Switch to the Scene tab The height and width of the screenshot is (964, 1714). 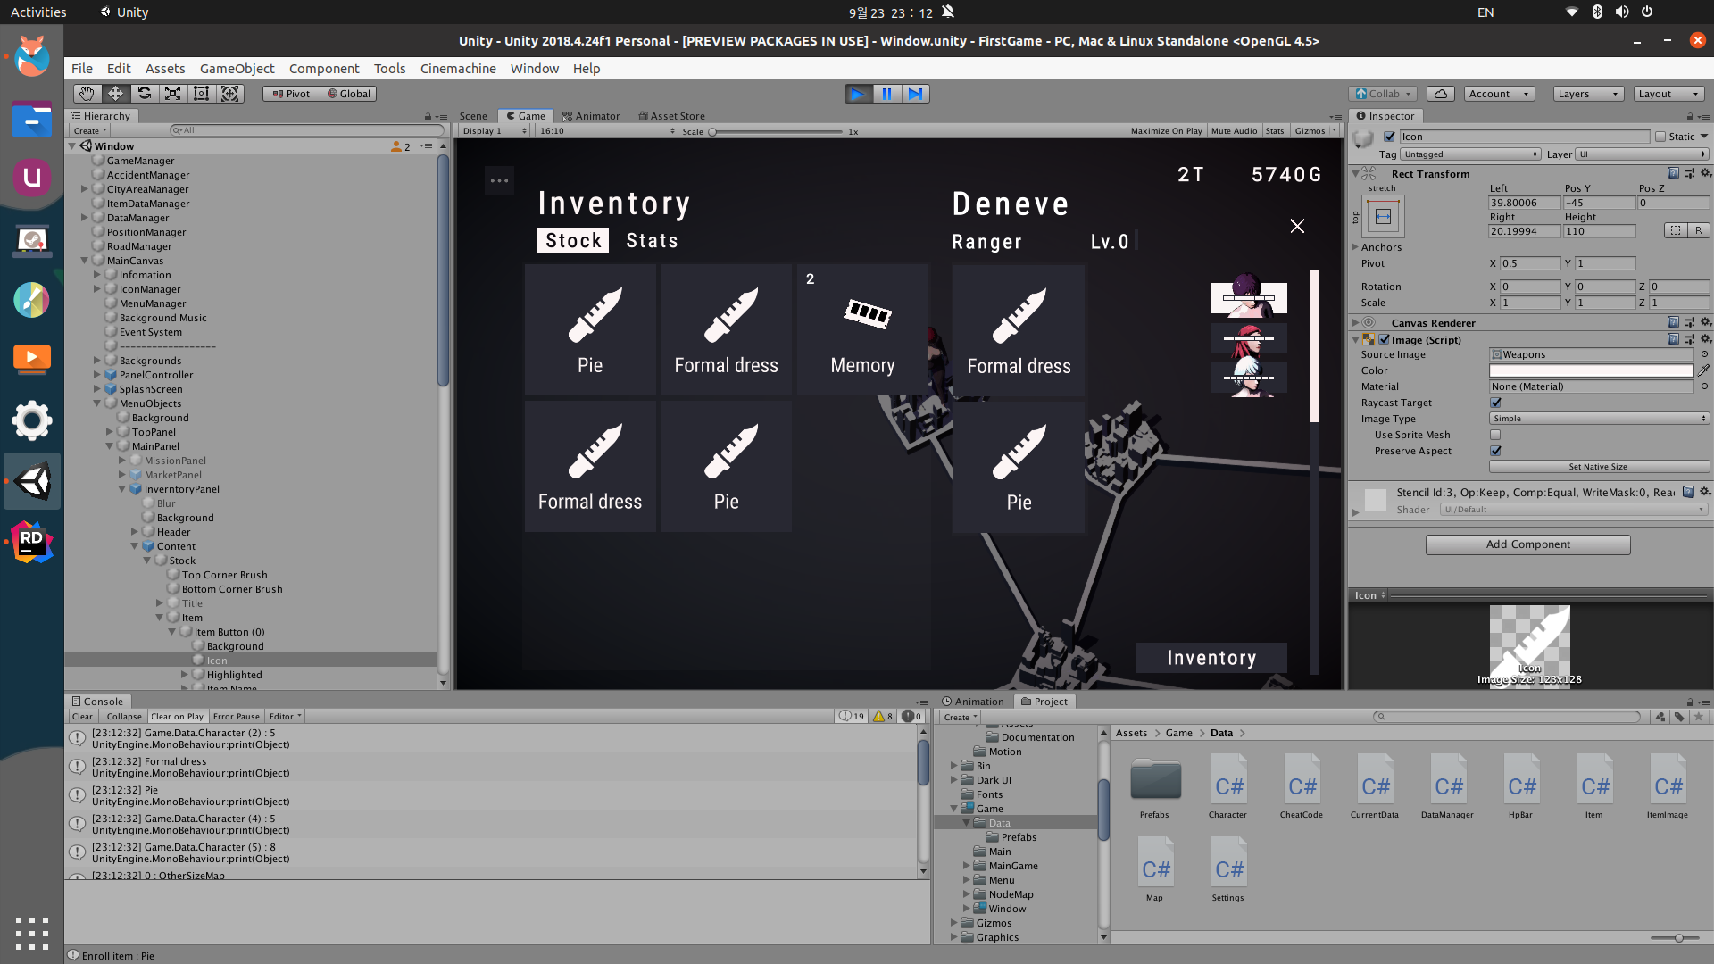[x=473, y=116]
